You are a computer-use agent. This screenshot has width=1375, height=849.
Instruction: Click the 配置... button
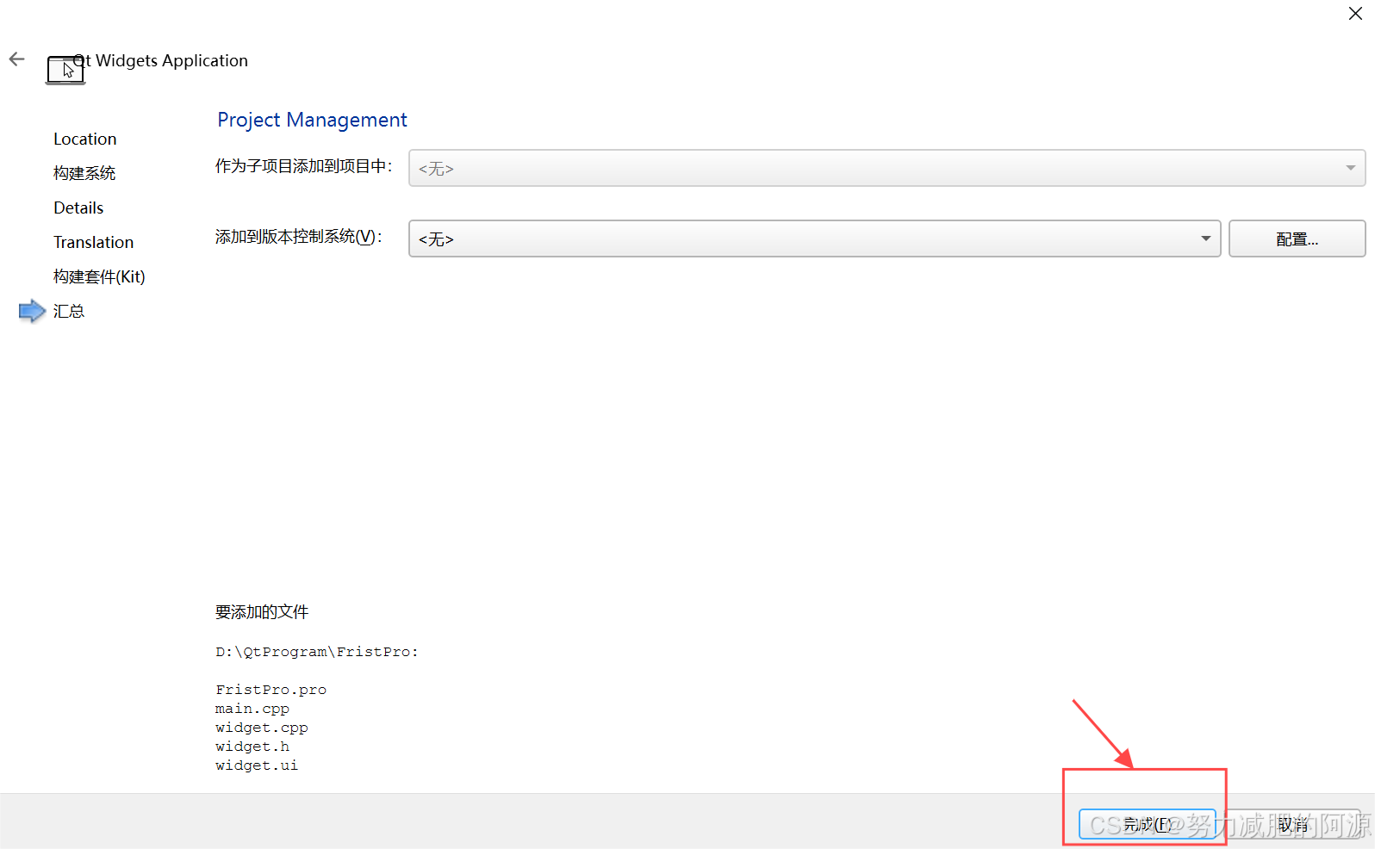click(1297, 239)
